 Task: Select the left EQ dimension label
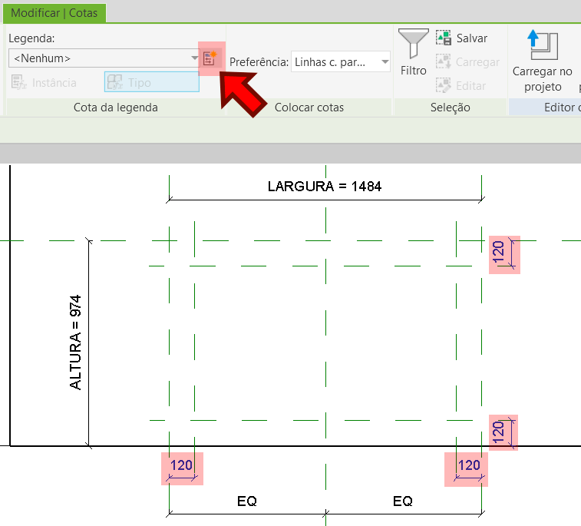click(x=246, y=501)
